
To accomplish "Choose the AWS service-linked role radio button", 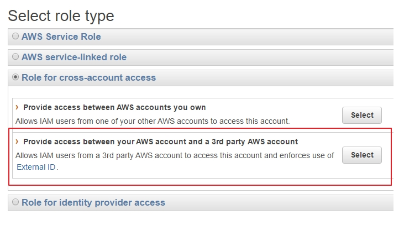I will pyautogui.click(x=15, y=56).
